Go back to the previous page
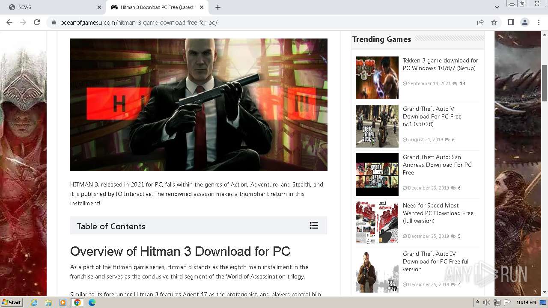Viewport: 548px width, 308px height. 9,22
